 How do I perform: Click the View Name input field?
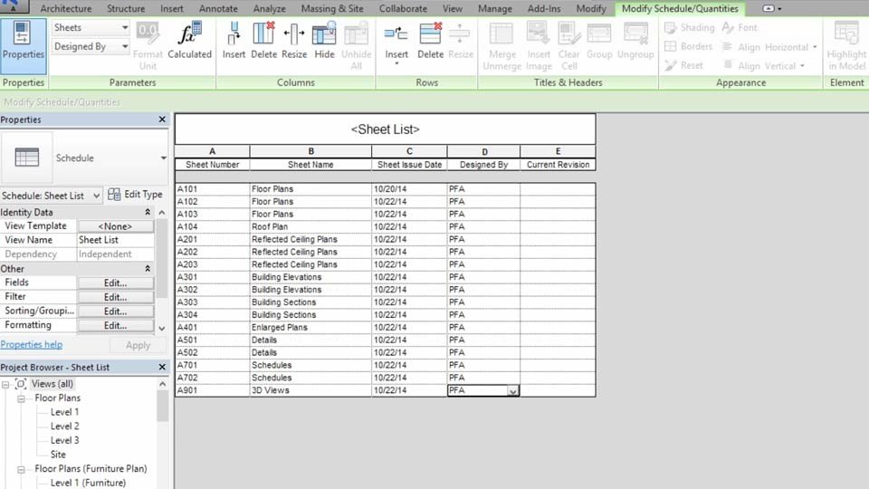(x=115, y=240)
